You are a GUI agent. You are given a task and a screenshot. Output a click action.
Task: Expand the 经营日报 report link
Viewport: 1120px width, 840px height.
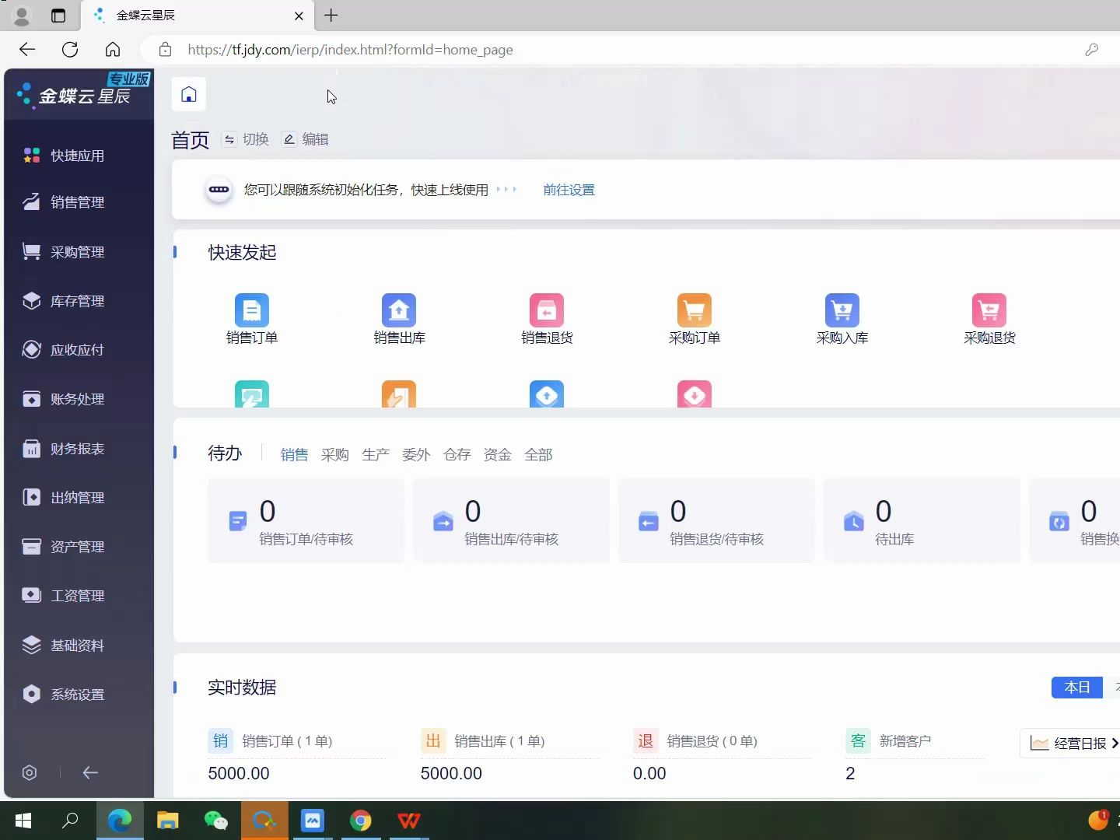1072,744
